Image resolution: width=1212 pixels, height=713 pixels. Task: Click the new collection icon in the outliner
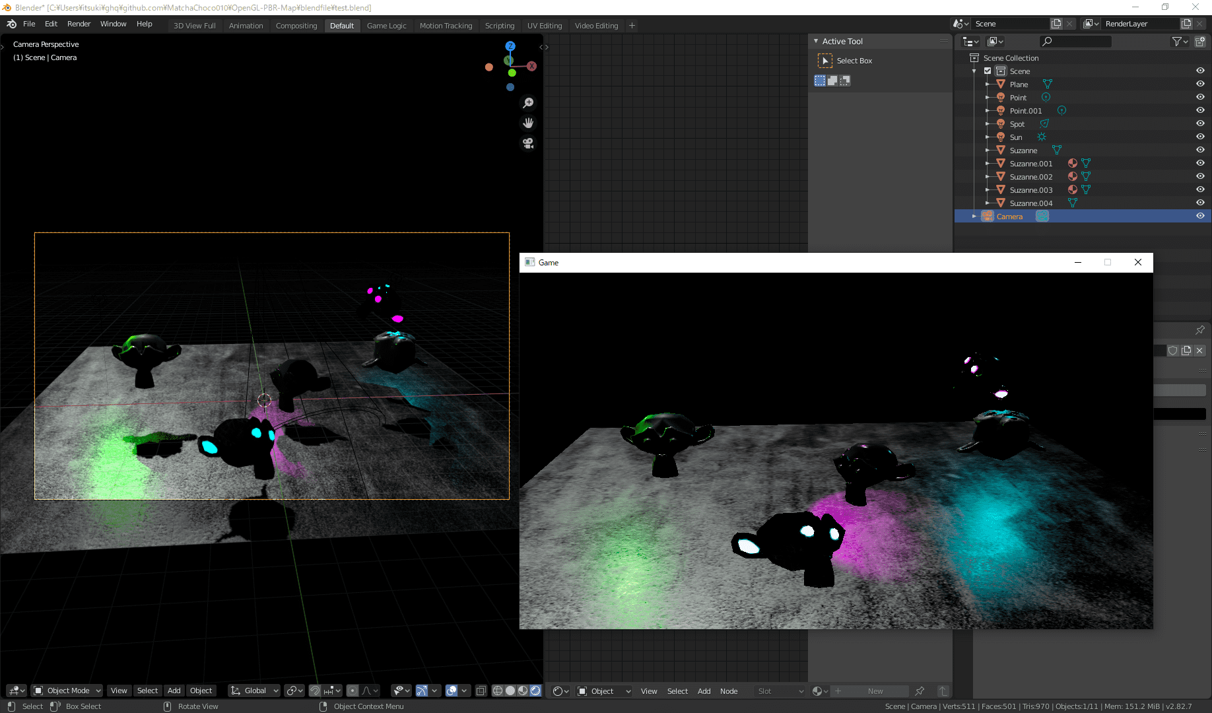[x=1200, y=41]
